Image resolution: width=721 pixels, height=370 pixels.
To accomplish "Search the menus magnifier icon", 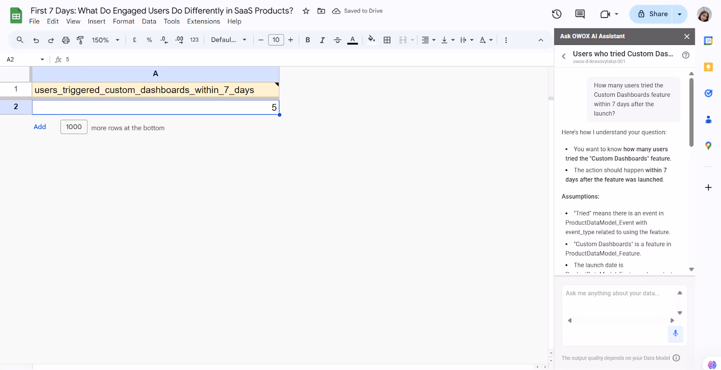I will coord(20,40).
